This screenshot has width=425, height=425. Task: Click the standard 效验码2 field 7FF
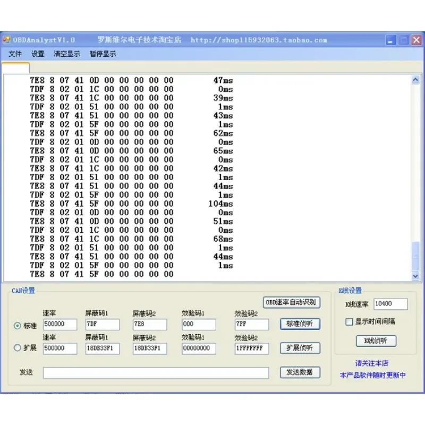pyautogui.click(x=252, y=324)
